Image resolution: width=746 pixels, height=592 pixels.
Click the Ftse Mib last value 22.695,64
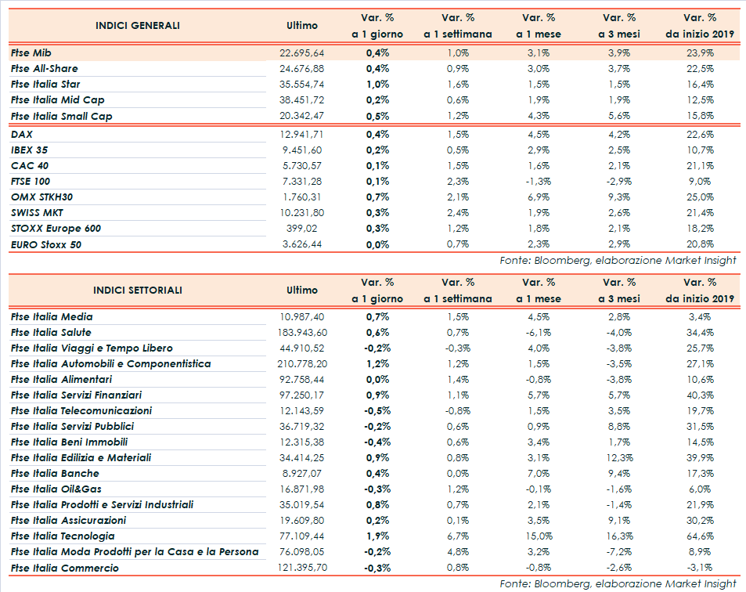tap(301, 52)
